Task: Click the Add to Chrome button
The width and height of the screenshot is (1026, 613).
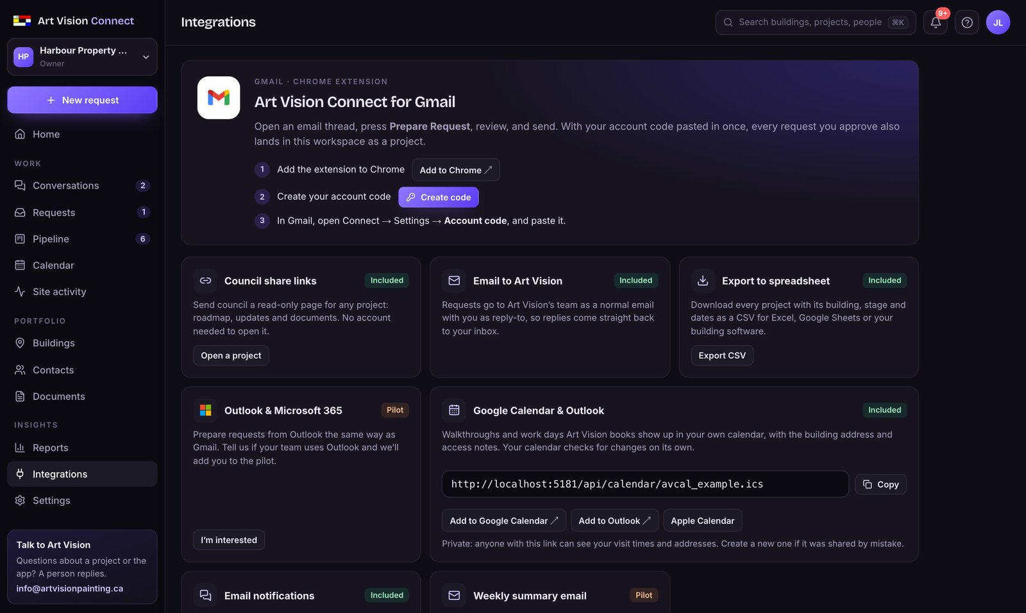Action: (x=455, y=170)
